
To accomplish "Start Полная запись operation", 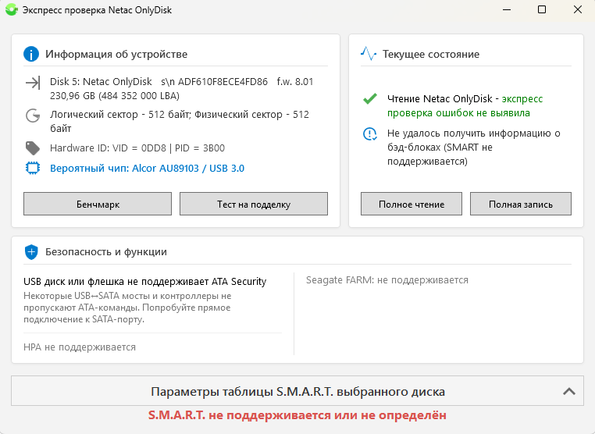I will point(521,204).
